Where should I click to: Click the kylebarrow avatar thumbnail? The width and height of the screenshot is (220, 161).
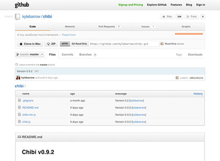point(18,77)
